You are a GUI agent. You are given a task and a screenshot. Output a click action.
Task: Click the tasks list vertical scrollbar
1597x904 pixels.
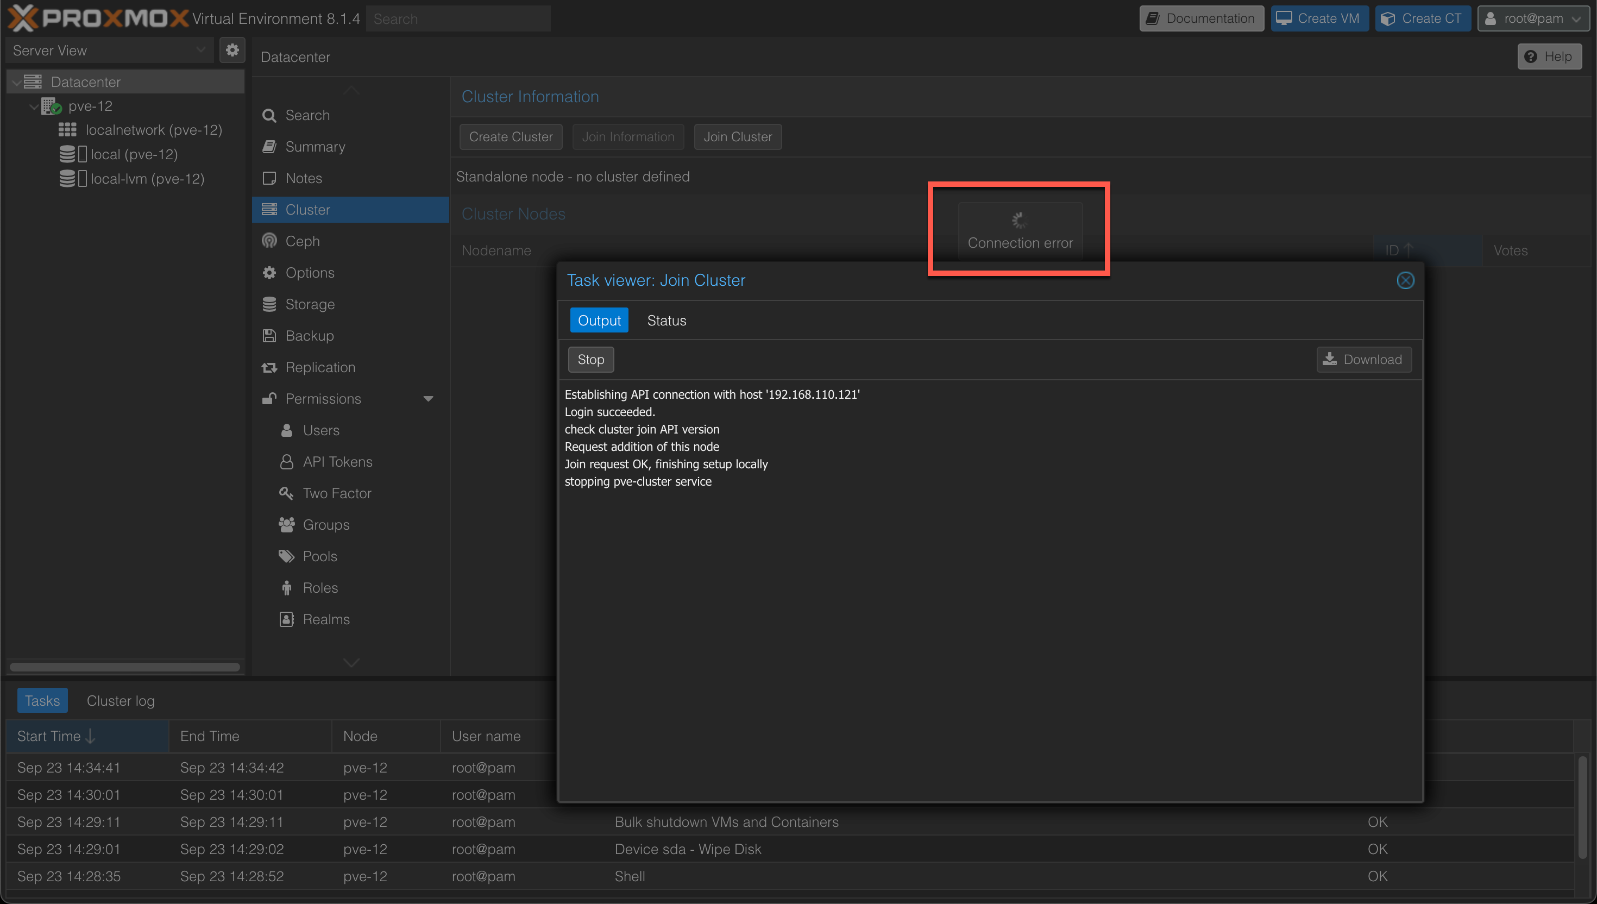coord(1582,807)
